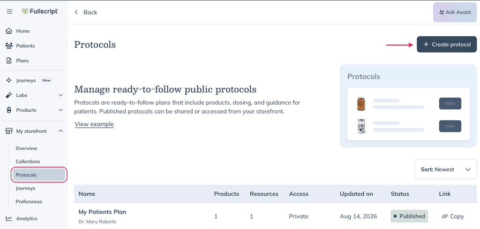Open Journeys sparkle icon in sidebar
This screenshot has height=229, width=480.
(x=9, y=80)
